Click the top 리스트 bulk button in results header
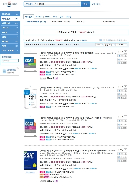The height and width of the screenshot is (187, 130). 112,40
